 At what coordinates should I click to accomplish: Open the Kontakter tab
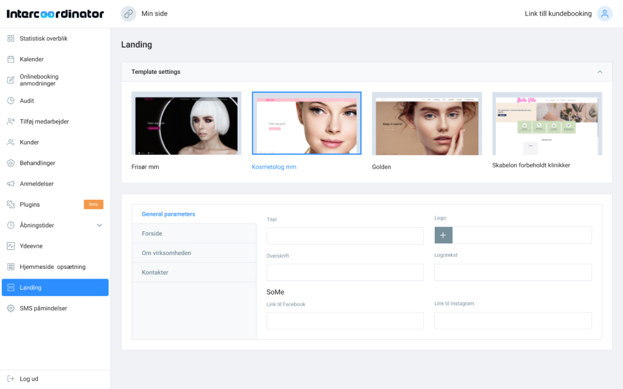194,272
